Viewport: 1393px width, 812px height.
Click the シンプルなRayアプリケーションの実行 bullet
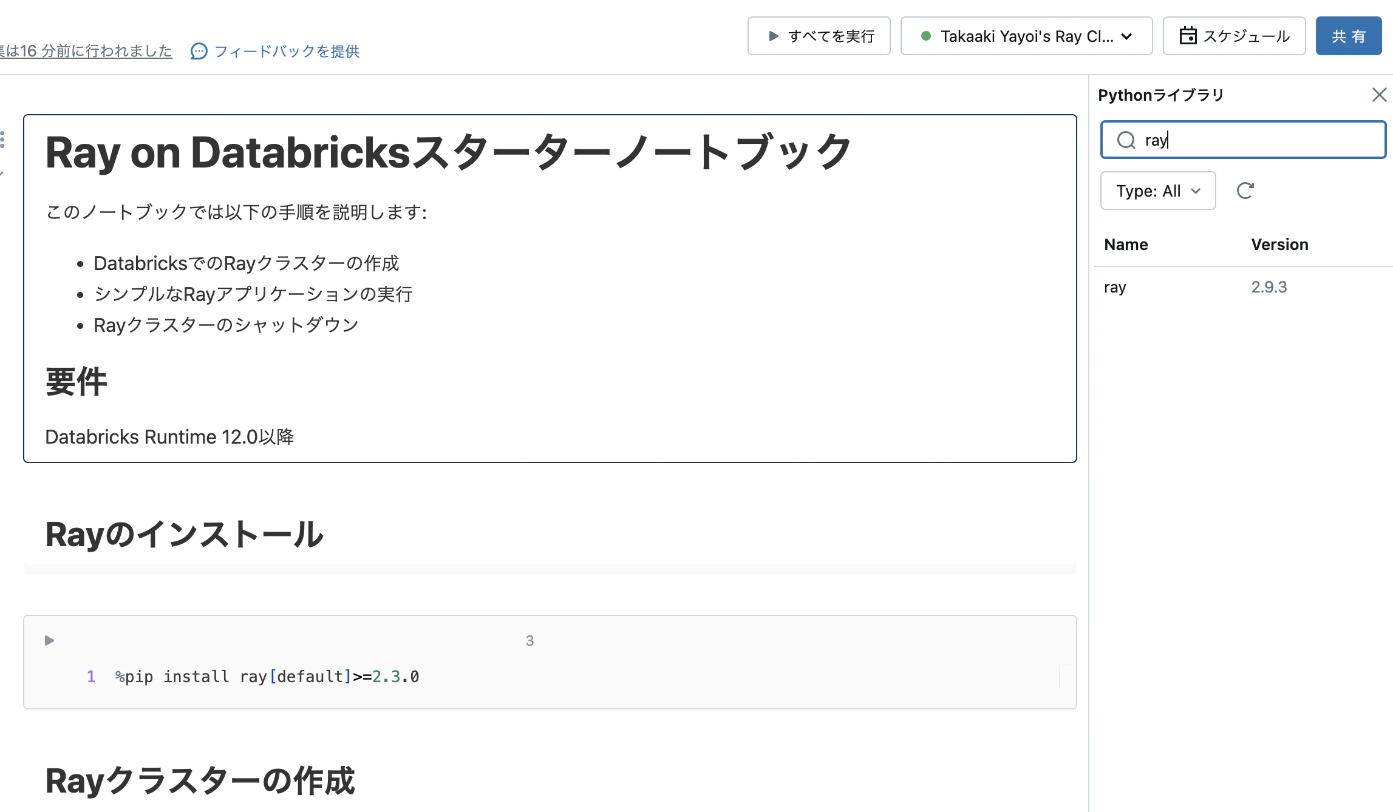pyautogui.click(x=253, y=294)
